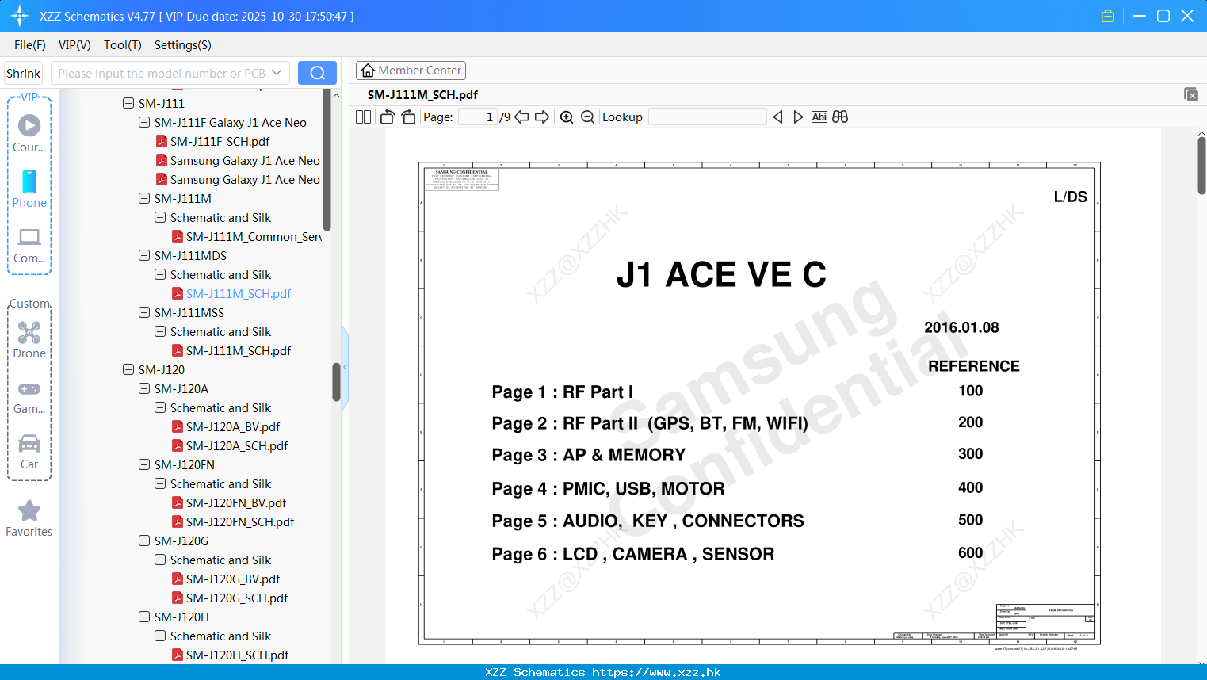The width and height of the screenshot is (1207, 680).
Task: Open the Tool(T) menu
Action: coord(123,44)
